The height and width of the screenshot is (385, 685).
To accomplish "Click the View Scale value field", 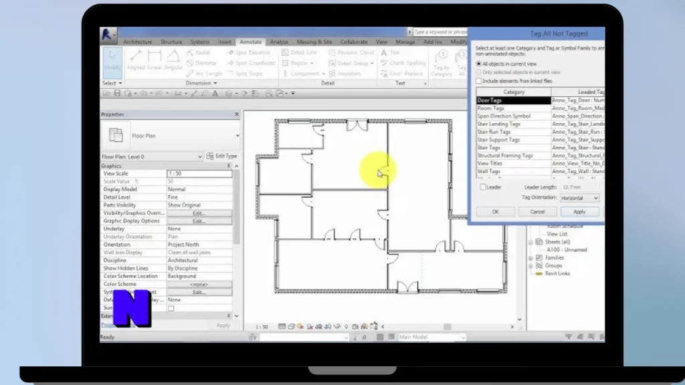I will pyautogui.click(x=199, y=174).
